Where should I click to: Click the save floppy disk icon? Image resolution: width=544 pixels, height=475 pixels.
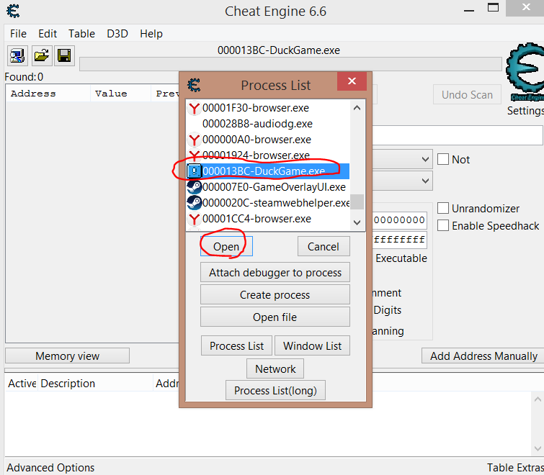(x=64, y=55)
